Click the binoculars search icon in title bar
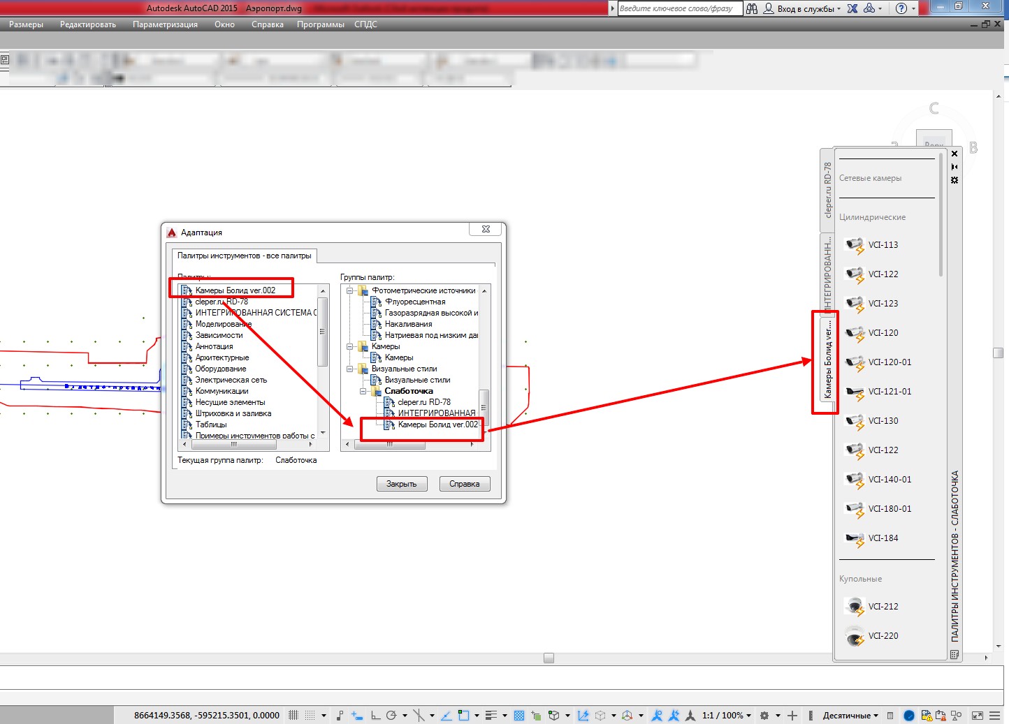This screenshot has width=1009, height=724. (x=752, y=8)
